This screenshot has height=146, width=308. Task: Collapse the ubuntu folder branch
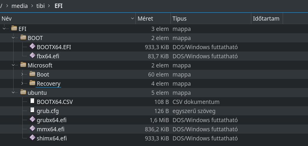pyautogui.click(x=13, y=92)
